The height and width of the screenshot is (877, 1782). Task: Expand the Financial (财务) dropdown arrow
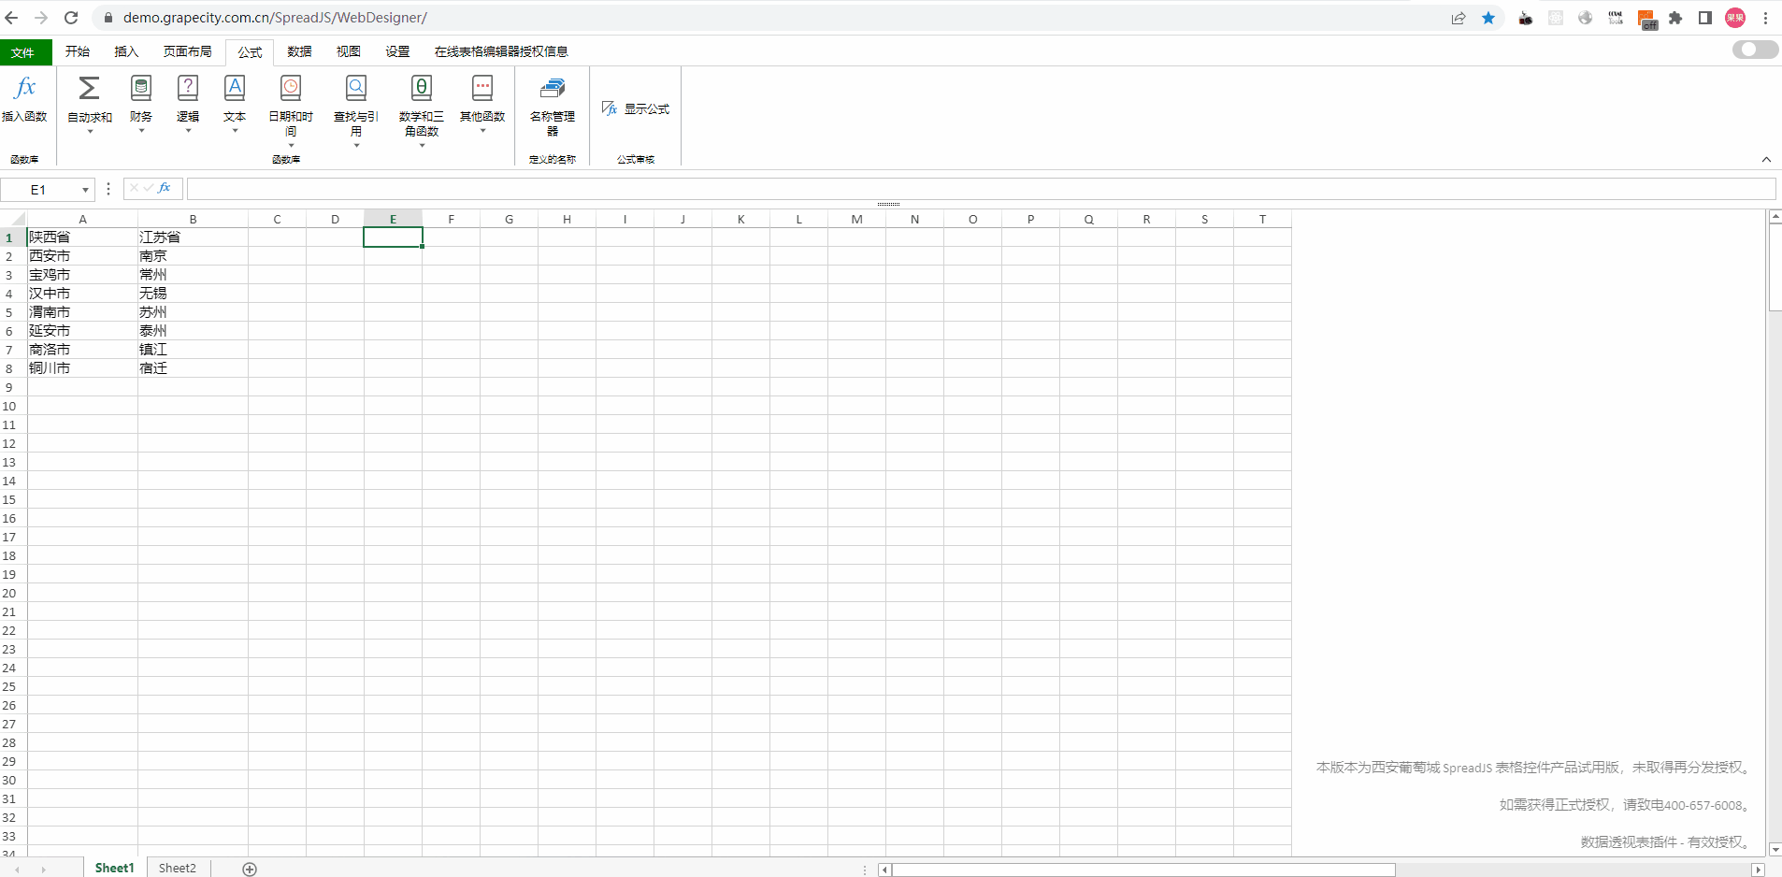pyautogui.click(x=141, y=131)
